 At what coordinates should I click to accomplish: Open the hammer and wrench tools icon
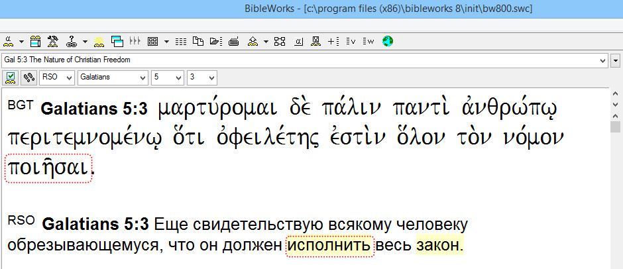pos(53,41)
